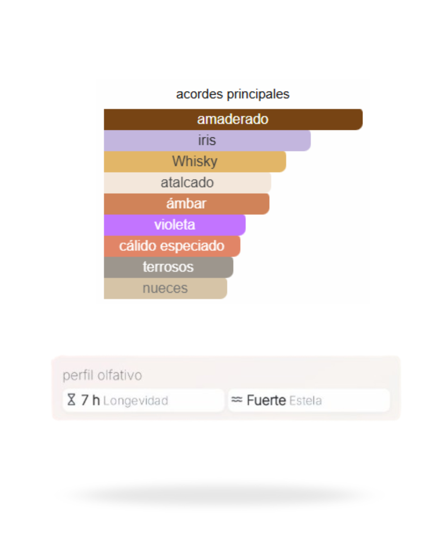
Task: Click the acordes principales heading
Action: pyautogui.click(x=233, y=94)
